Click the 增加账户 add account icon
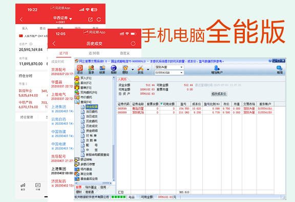Viewport: 295px width, 202px height. click(x=217, y=70)
